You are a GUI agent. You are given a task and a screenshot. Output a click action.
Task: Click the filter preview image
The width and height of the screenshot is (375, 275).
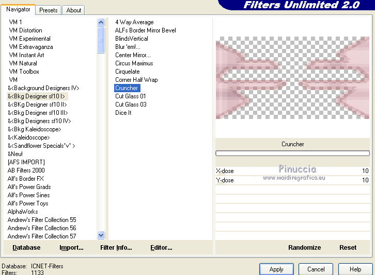[x=292, y=78]
